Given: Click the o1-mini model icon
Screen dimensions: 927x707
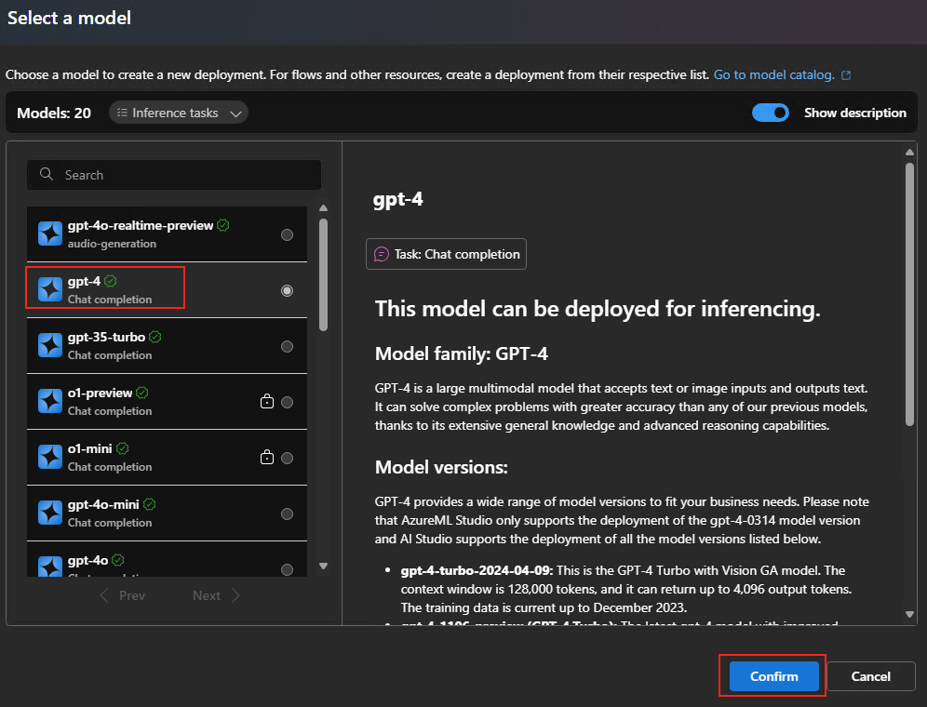Looking at the screenshot, I should point(50,457).
